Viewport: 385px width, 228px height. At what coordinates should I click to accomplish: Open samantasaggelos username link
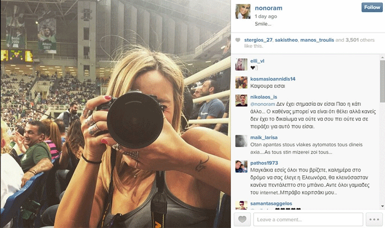[271, 203]
